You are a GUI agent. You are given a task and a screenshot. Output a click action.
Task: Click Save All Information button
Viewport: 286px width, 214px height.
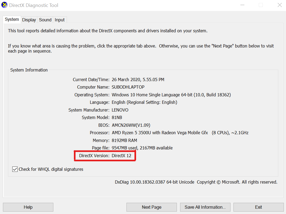[x=205, y=207]
